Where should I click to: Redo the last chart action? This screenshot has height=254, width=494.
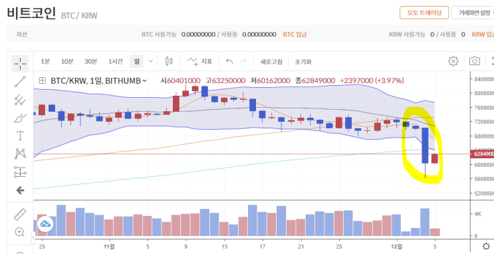[243, 61]
